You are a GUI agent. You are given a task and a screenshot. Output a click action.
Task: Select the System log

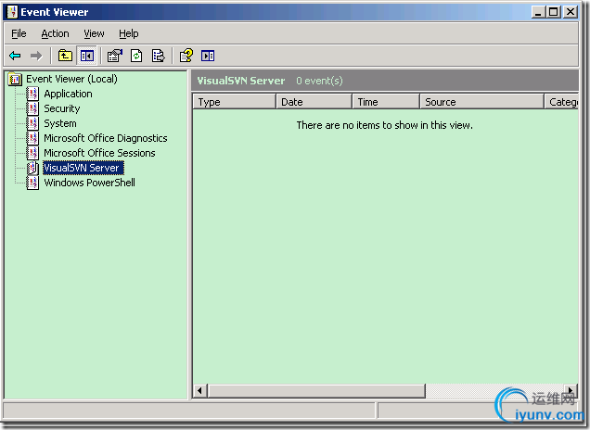pyautogui.click(x=60, y=123)
